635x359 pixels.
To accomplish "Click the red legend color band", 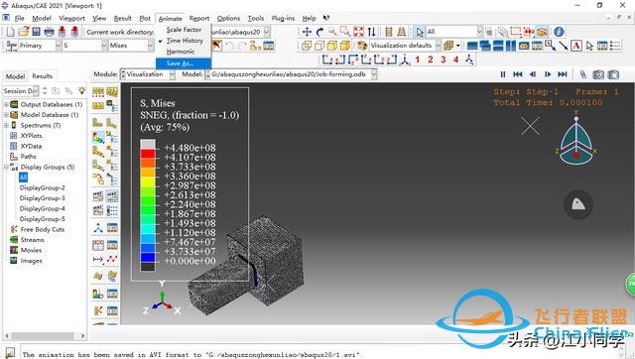I will click(x=148, y=154).
